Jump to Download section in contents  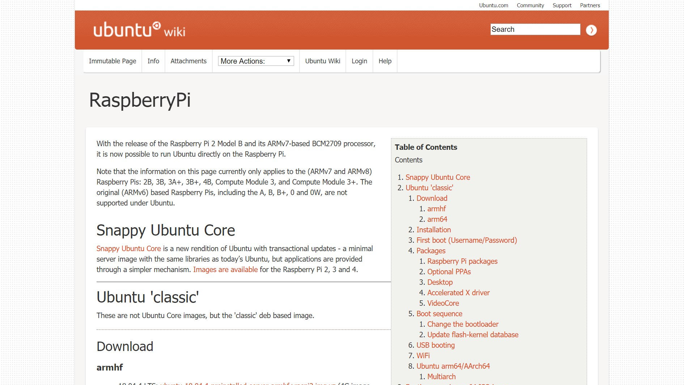432,198
